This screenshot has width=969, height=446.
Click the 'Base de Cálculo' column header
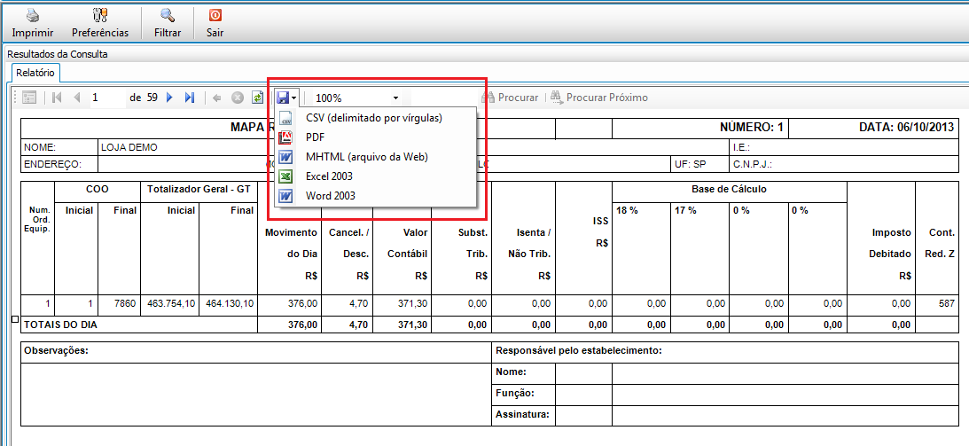(730, 190)
